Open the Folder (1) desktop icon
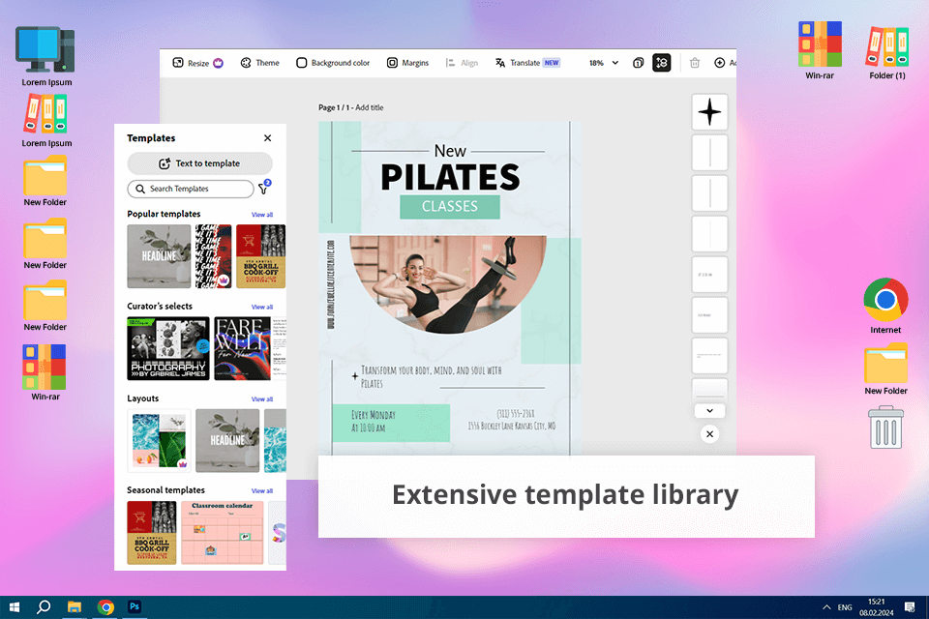The width and height of the screenshot is (929, 619). 887,52
